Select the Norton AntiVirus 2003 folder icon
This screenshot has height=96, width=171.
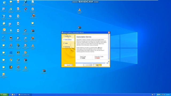point(3,76)
